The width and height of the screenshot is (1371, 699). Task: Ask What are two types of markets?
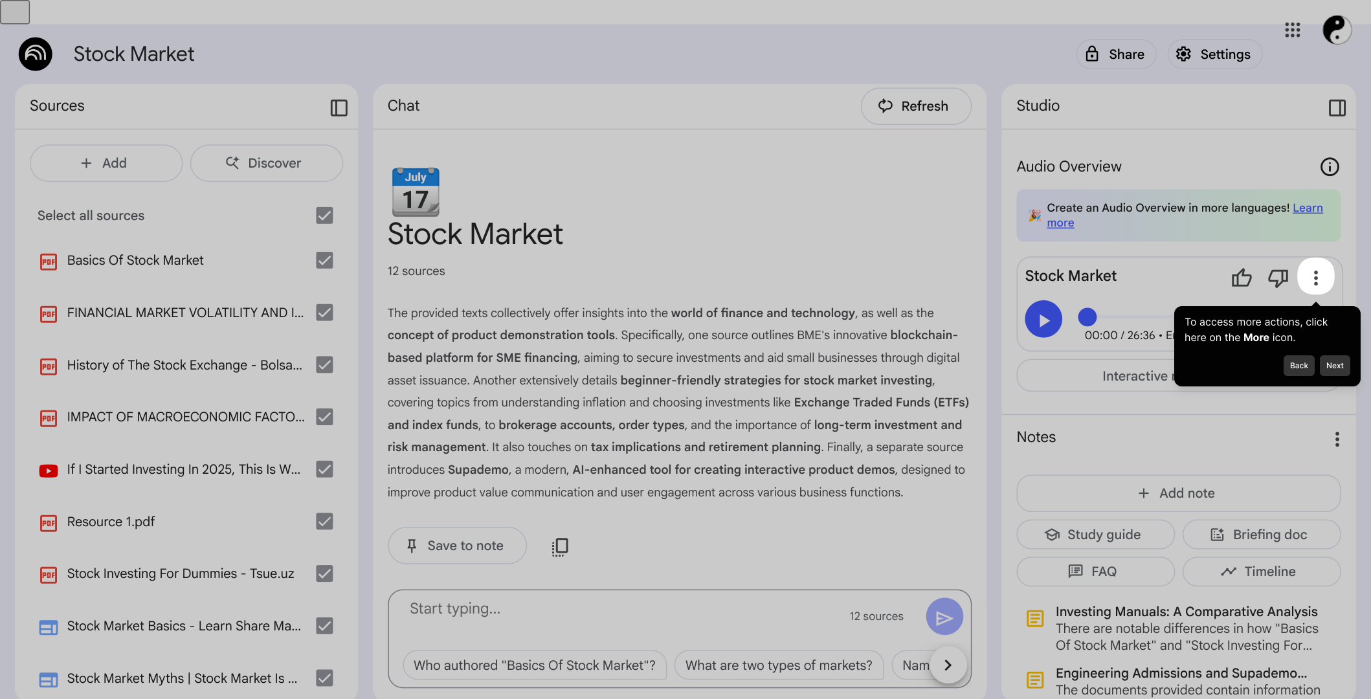(x=779, y=665)
